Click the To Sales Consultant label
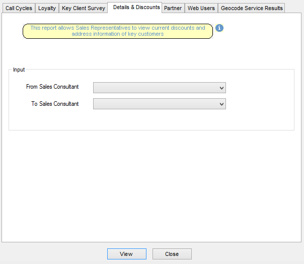The width and height of the screenshot is (304, 264). tap(55, 104)
